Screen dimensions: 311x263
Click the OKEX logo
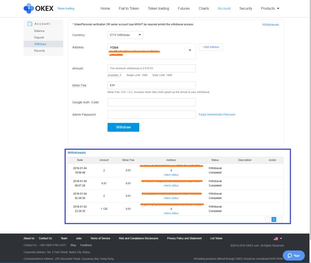38,8
